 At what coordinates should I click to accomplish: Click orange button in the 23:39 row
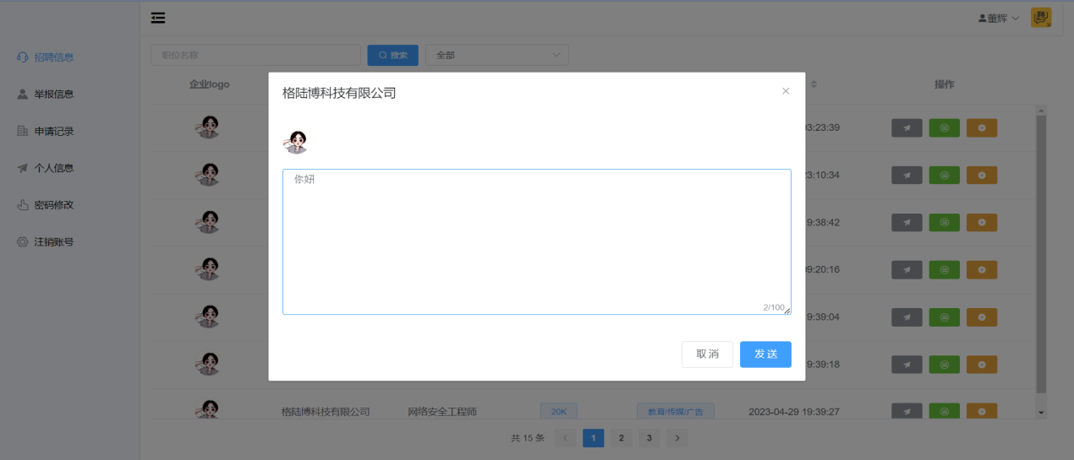982,127
